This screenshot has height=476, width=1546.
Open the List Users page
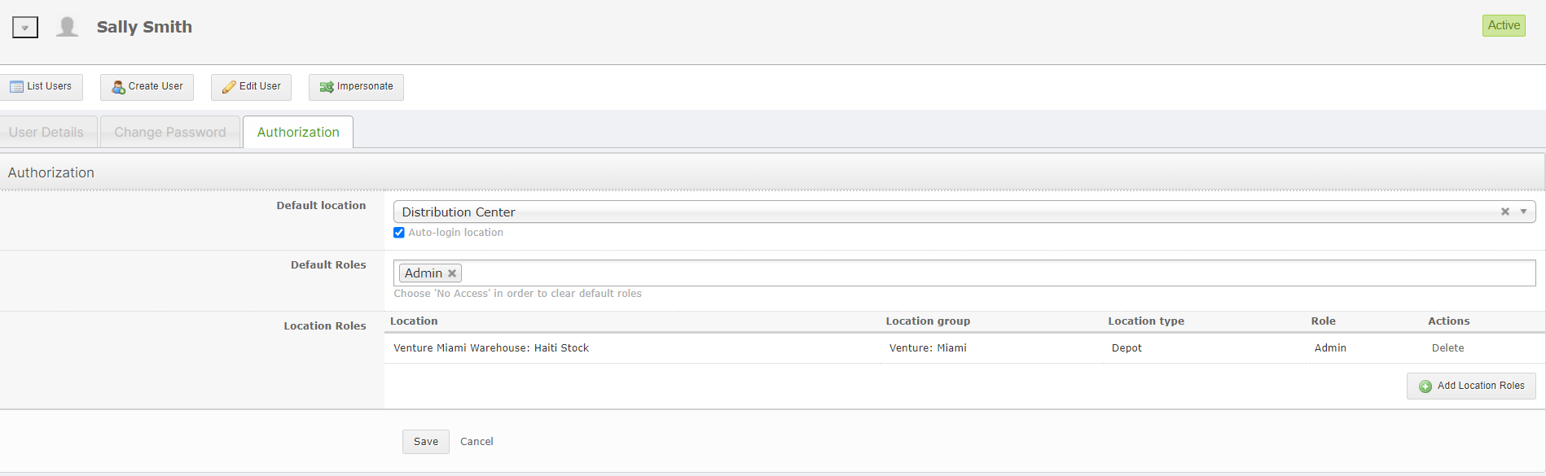coord(41,87)
